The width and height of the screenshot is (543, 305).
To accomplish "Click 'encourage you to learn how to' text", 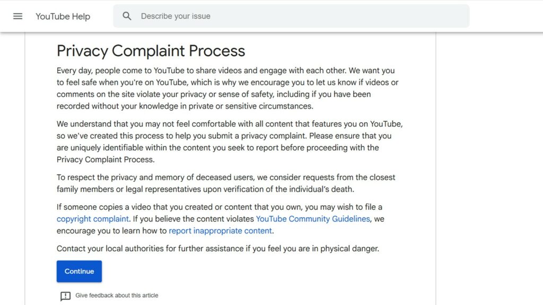I will coord(111,231).
